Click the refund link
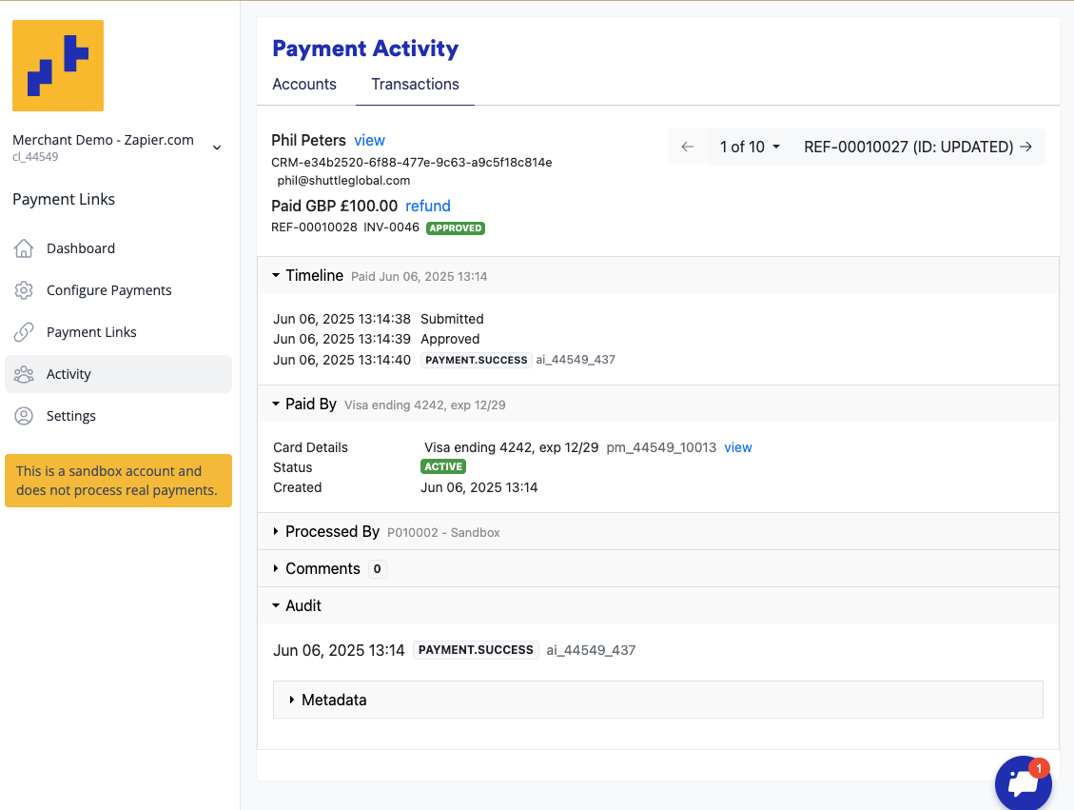This screenshot has width=1074, height=810. click(x=428, y=206)
